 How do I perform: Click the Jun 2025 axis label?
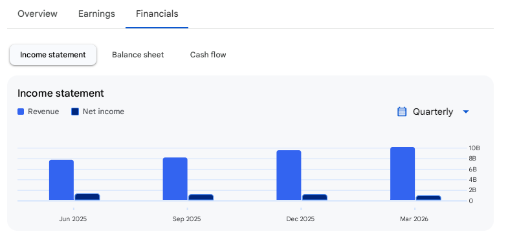[73, 219]
